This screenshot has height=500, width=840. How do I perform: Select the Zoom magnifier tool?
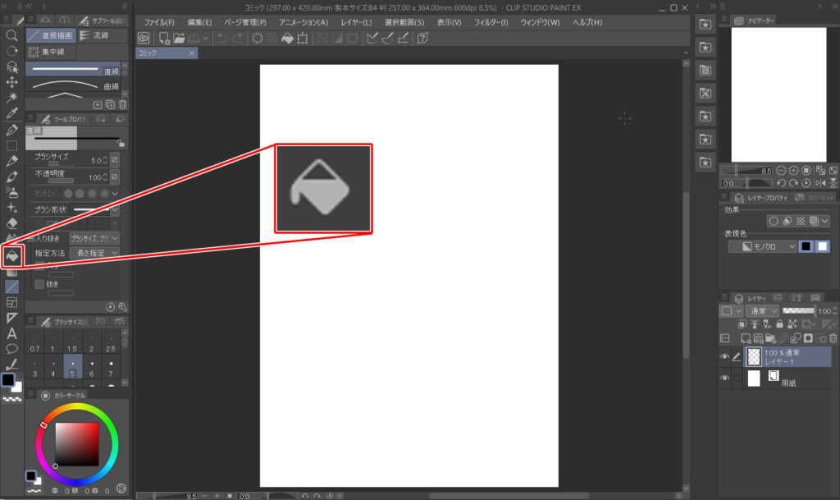coord(11,36)
